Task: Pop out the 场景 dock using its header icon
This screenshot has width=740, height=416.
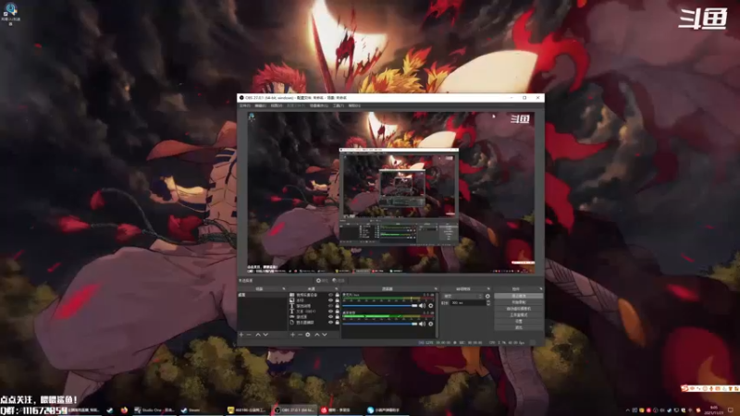Action: 284,288
